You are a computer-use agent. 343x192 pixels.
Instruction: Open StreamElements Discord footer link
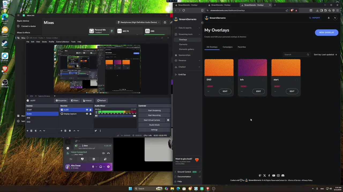click(283, 175)
